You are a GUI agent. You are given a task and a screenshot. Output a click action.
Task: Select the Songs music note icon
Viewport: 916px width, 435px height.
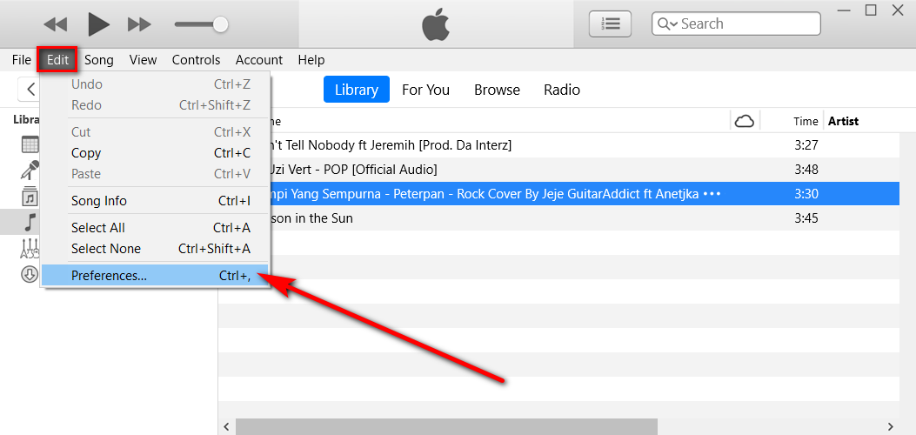[x=30, y=222]
